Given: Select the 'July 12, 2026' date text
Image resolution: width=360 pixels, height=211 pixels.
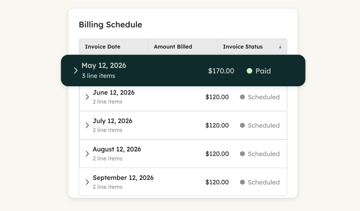Looking at the screenshot, I should coord(113,121).
